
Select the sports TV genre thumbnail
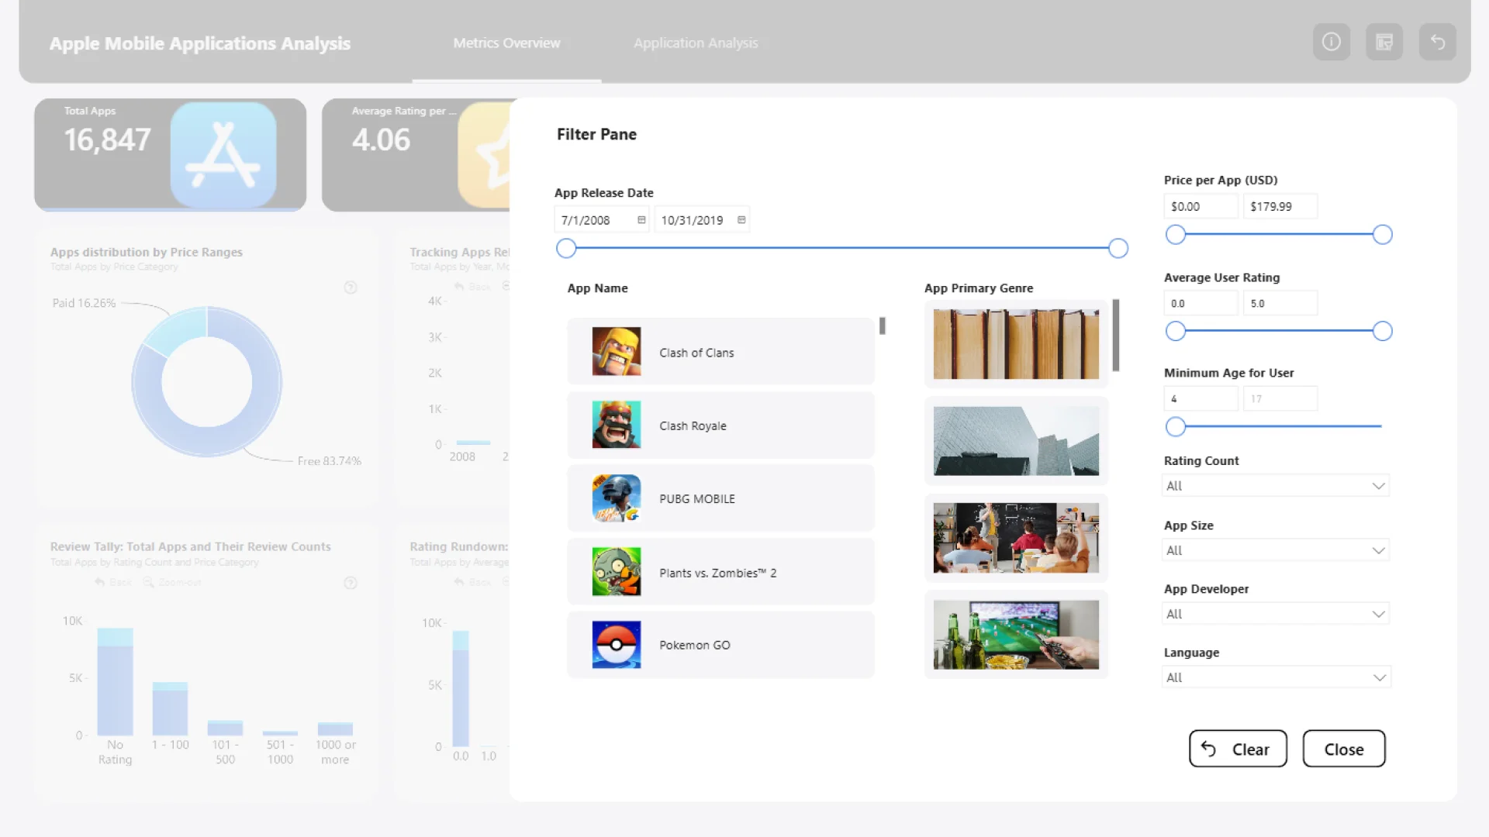click(1016, 634)
